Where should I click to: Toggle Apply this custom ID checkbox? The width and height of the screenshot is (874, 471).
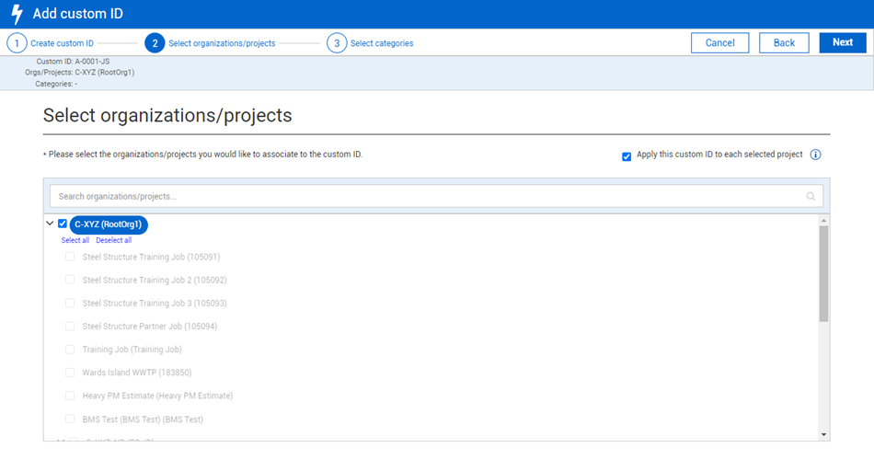627,156
